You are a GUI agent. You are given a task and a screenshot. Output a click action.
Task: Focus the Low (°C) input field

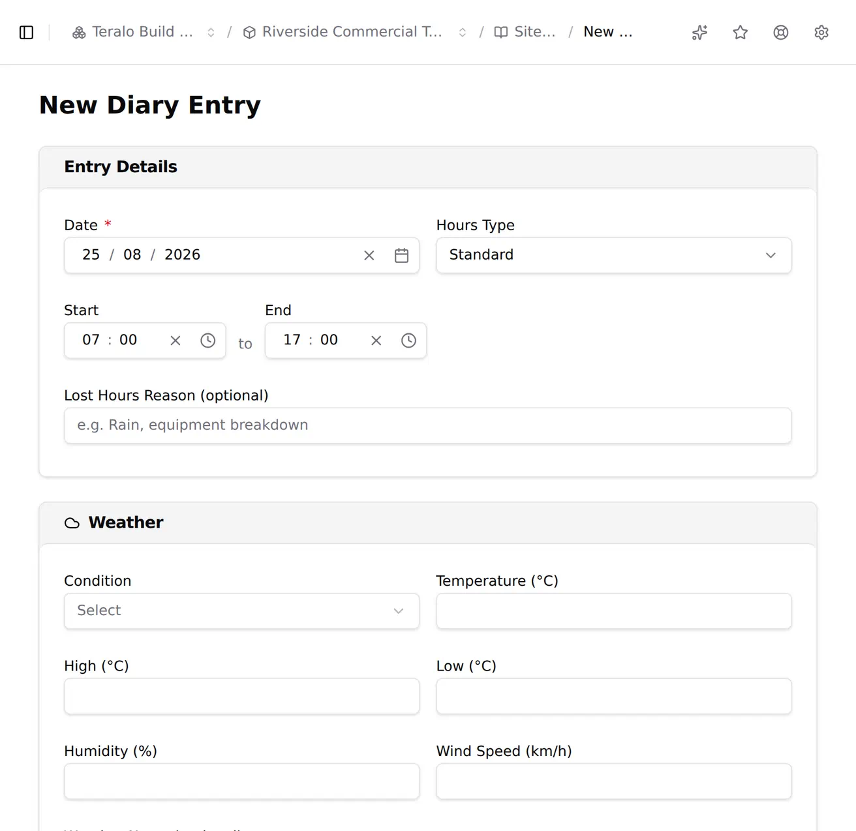pyautogui.click(x=614, y=697)
